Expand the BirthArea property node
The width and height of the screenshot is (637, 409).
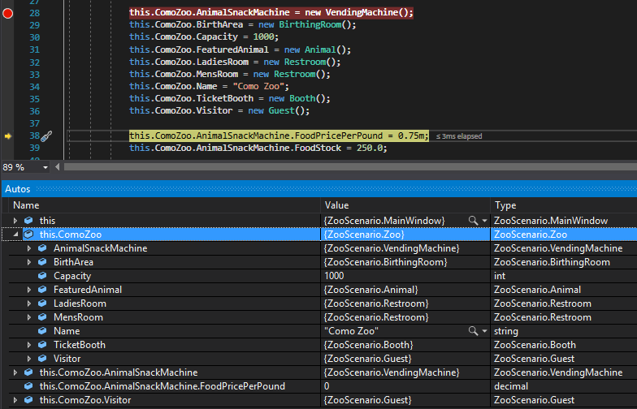pos(29,262)
